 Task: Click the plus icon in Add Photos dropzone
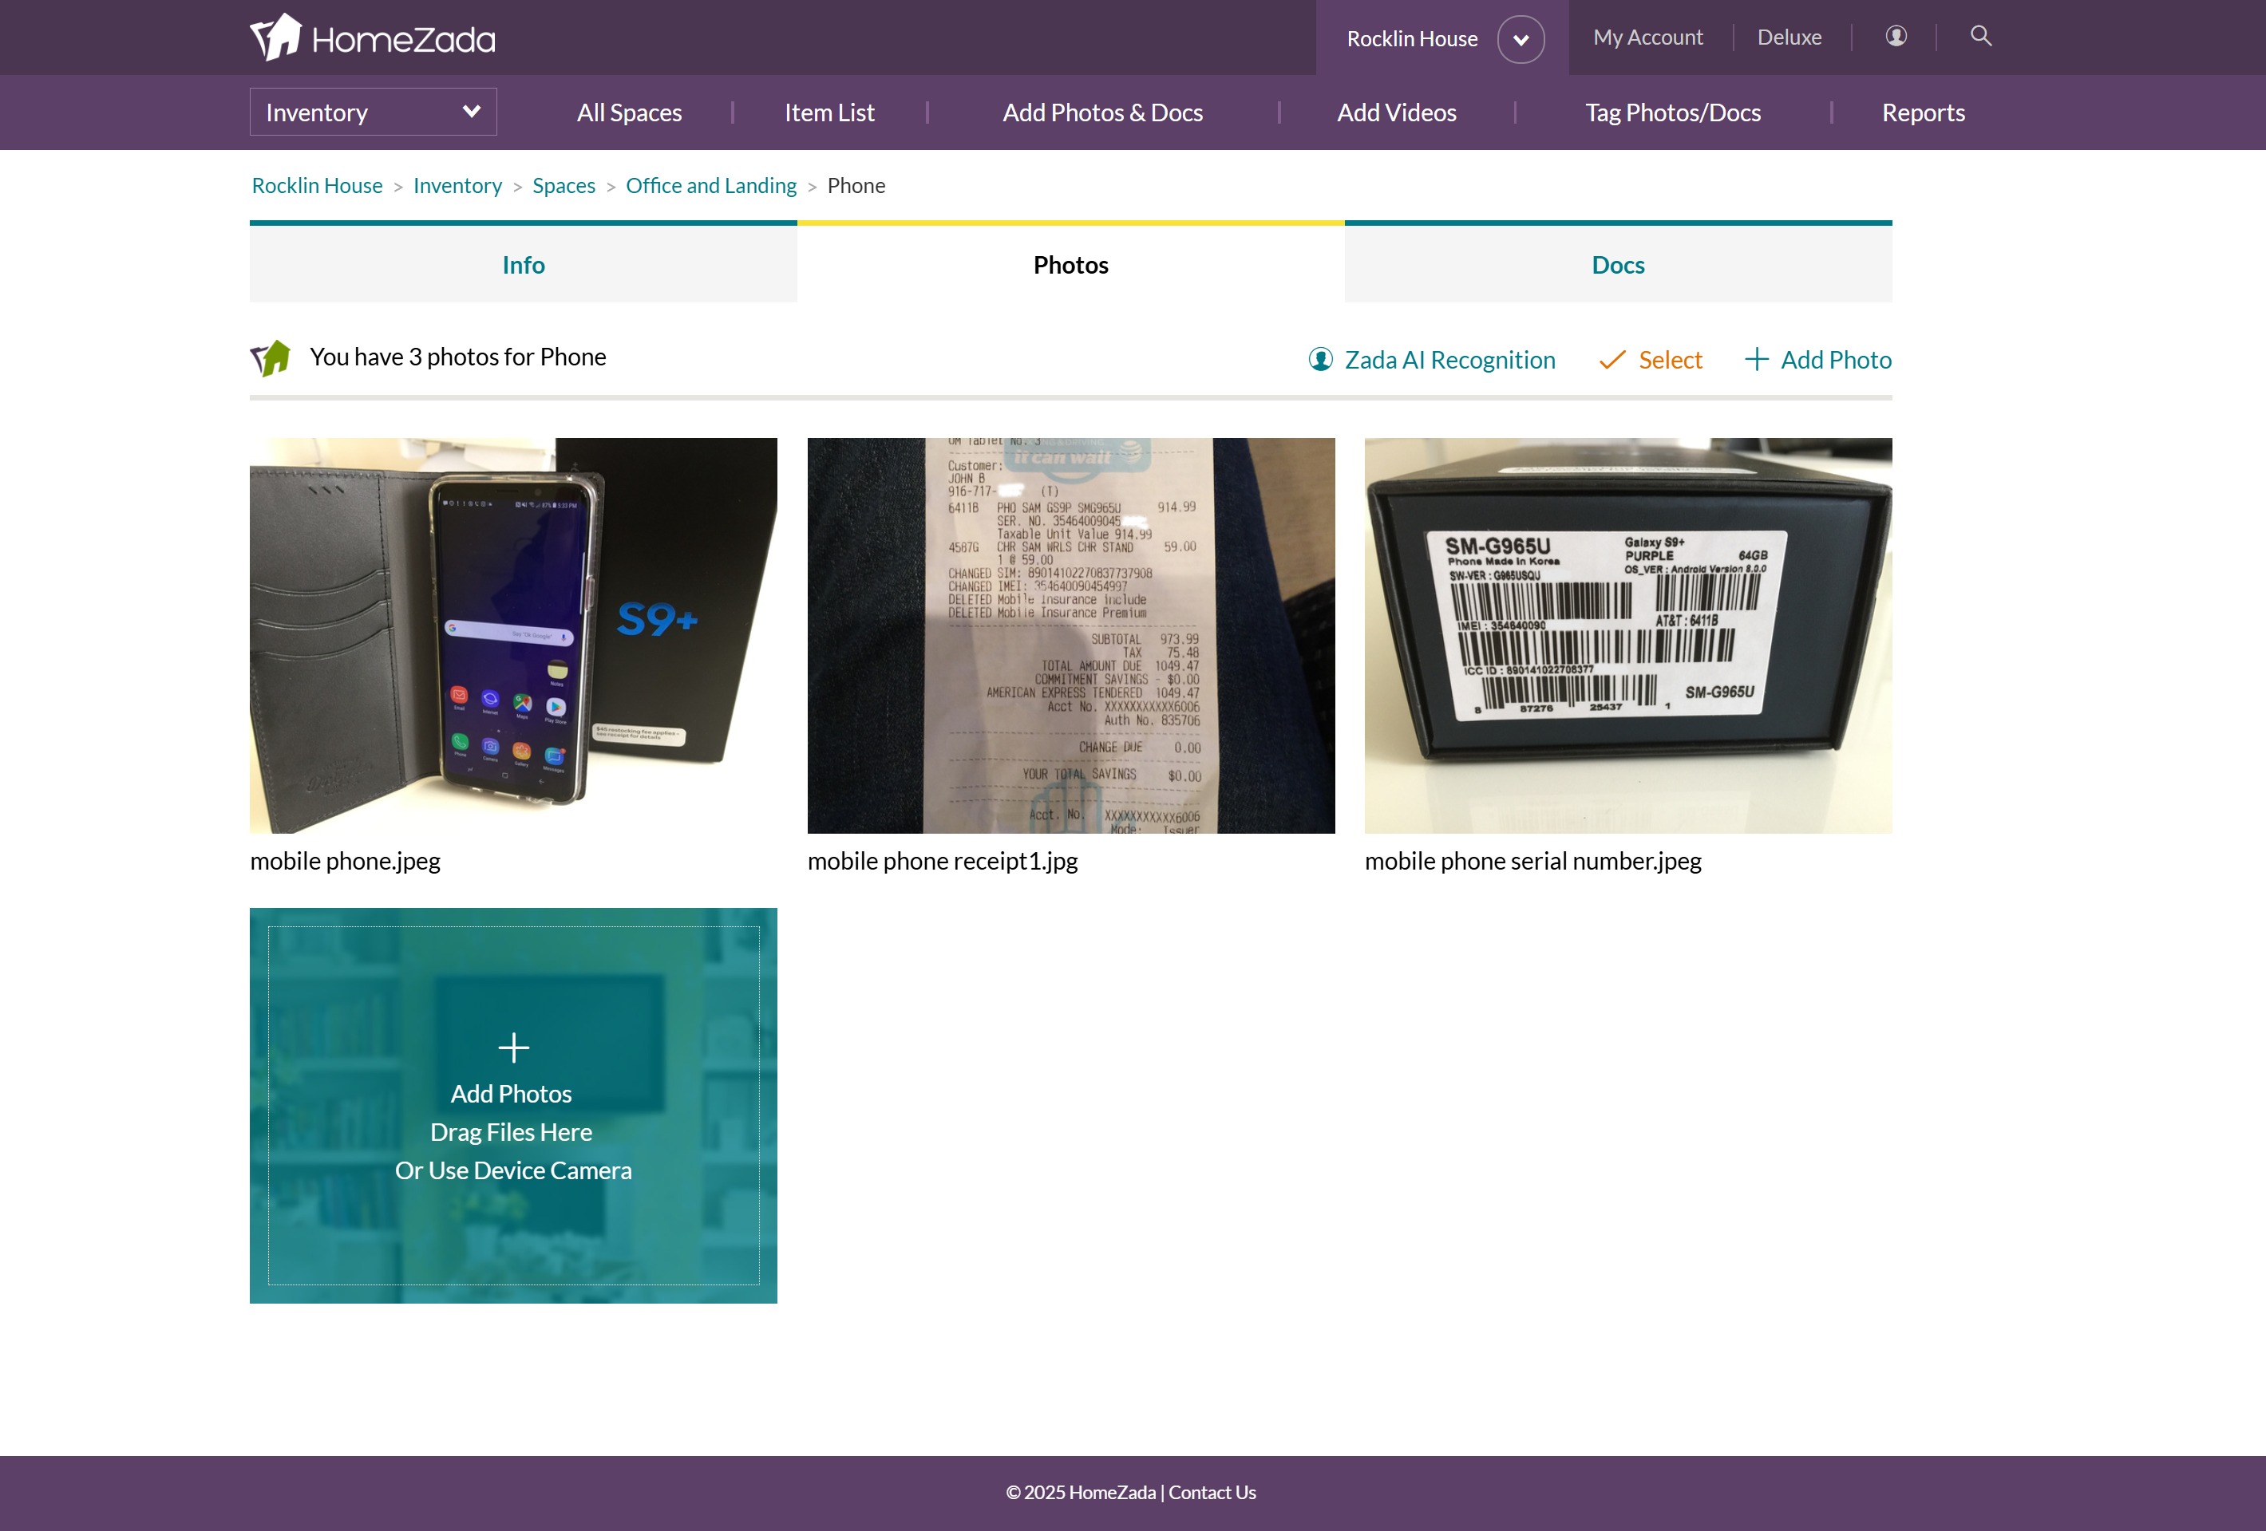tap(513, 1048)
